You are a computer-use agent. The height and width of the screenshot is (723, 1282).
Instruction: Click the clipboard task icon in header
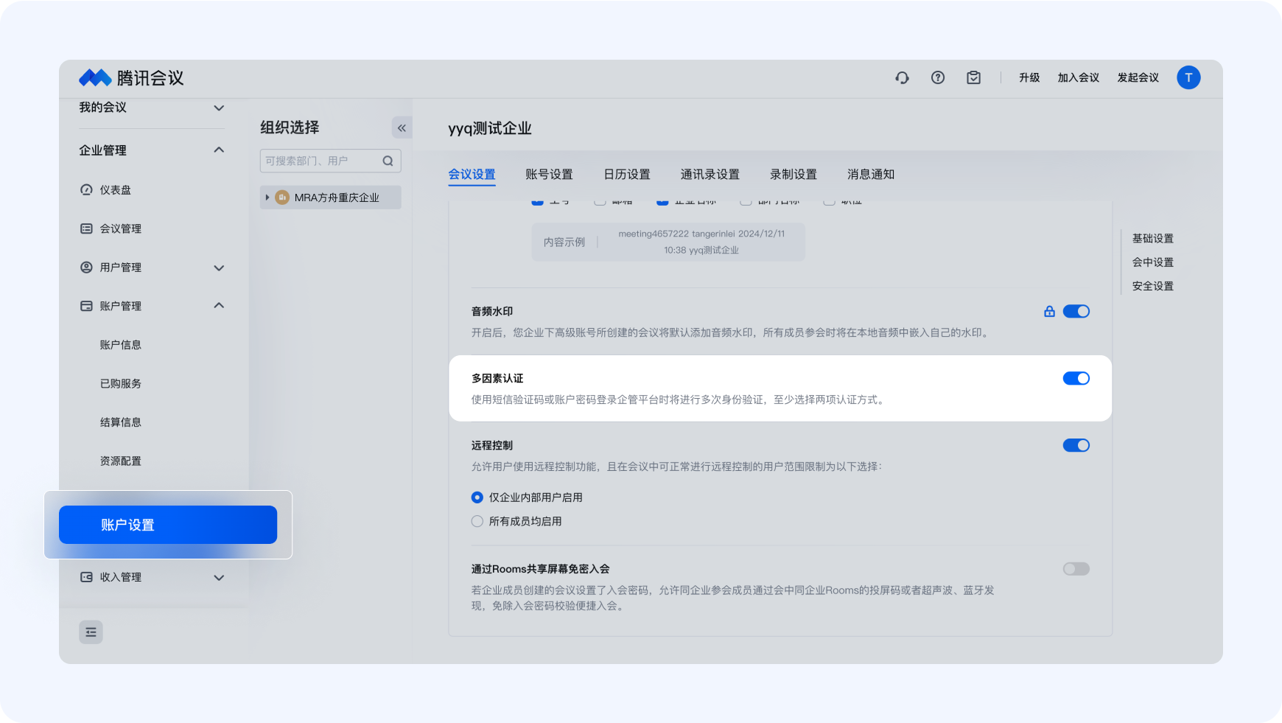point(973,78)
